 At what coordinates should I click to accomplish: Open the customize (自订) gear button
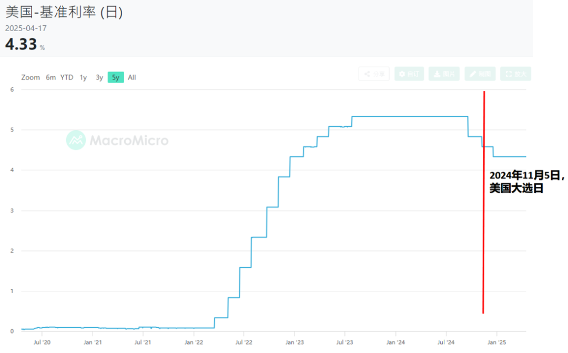(409, 74)
